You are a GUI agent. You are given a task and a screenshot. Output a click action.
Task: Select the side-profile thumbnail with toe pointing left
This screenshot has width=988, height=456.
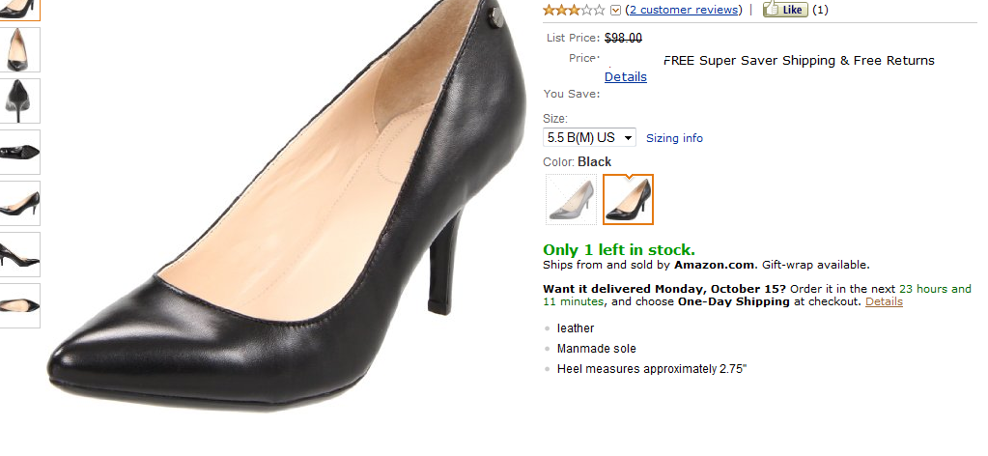(x=19, y=203)
